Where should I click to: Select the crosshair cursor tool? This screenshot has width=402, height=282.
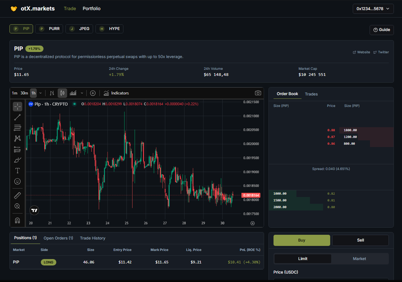pos(18,106)
